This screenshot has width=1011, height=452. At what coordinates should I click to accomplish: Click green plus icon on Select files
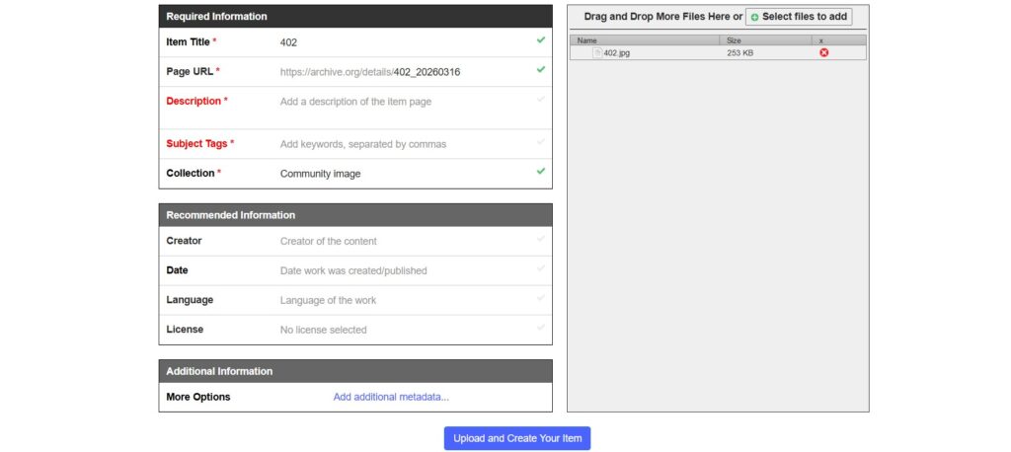(x=755, y=17)
